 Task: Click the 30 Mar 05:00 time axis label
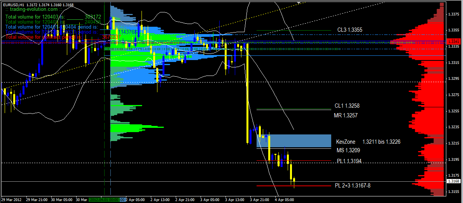tap(62, 200)
